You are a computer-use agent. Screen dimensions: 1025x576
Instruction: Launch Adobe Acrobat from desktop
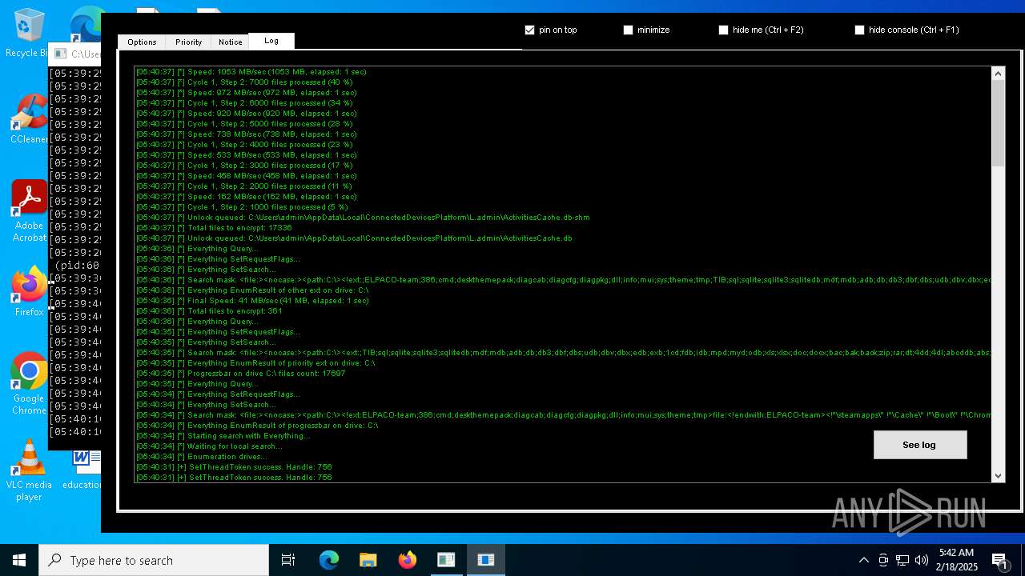tap(29, 211)
